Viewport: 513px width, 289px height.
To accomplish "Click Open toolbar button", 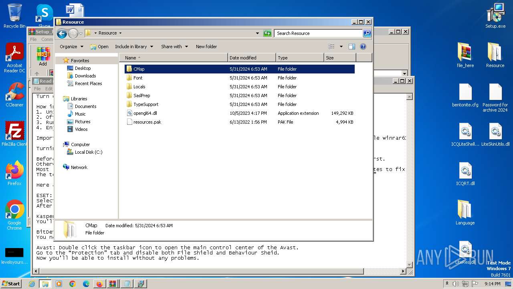I will (x=99, y=47).
